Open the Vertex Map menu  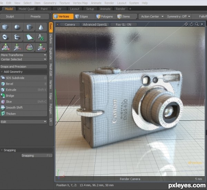click(x=80, y=3)
